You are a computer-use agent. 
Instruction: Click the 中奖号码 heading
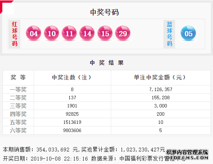pos(104,12)
